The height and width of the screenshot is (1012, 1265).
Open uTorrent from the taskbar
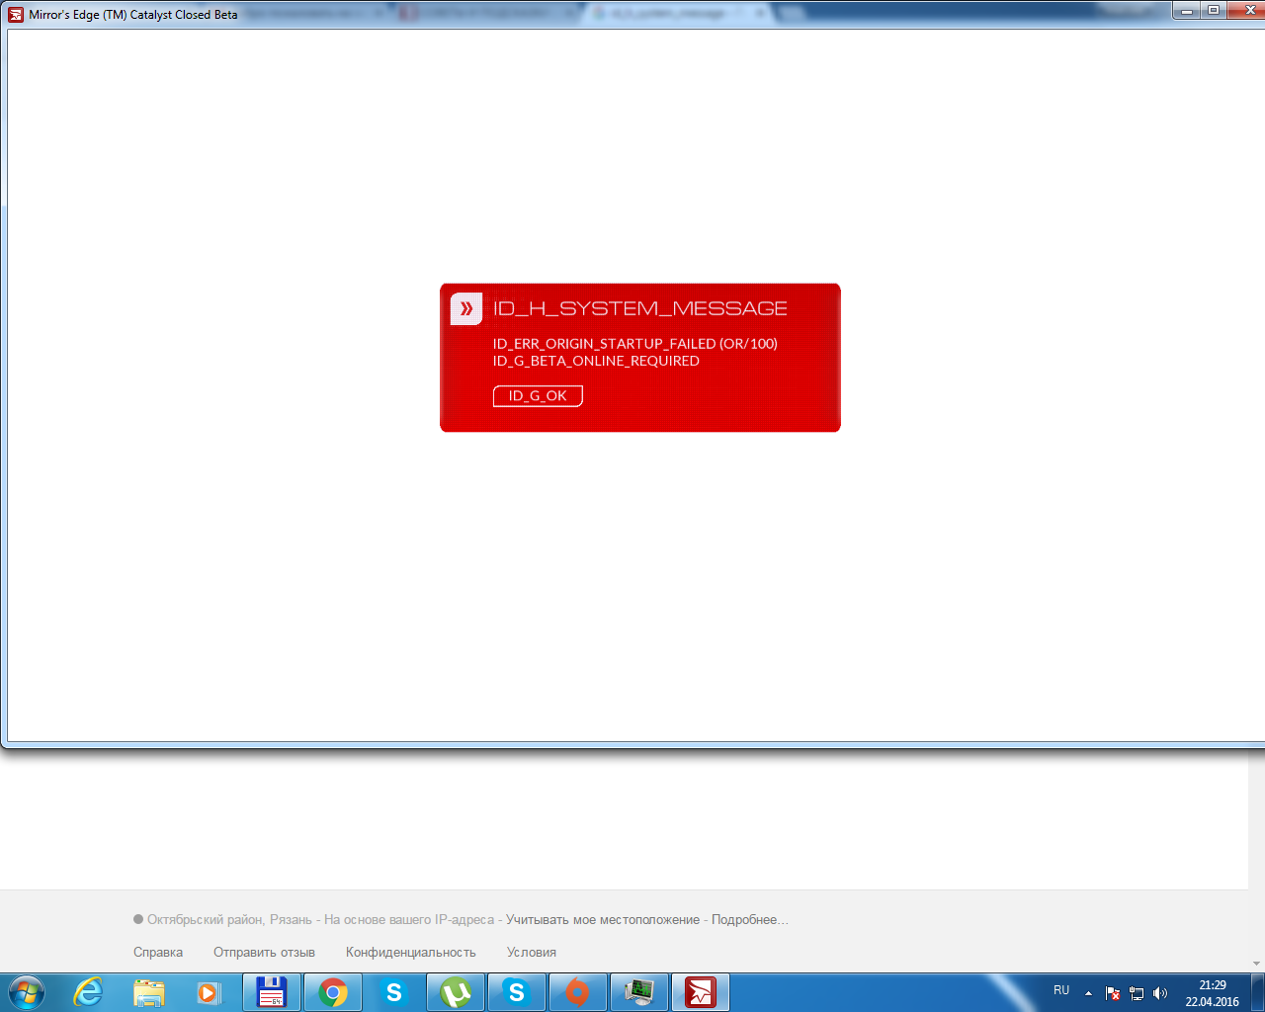456,991
